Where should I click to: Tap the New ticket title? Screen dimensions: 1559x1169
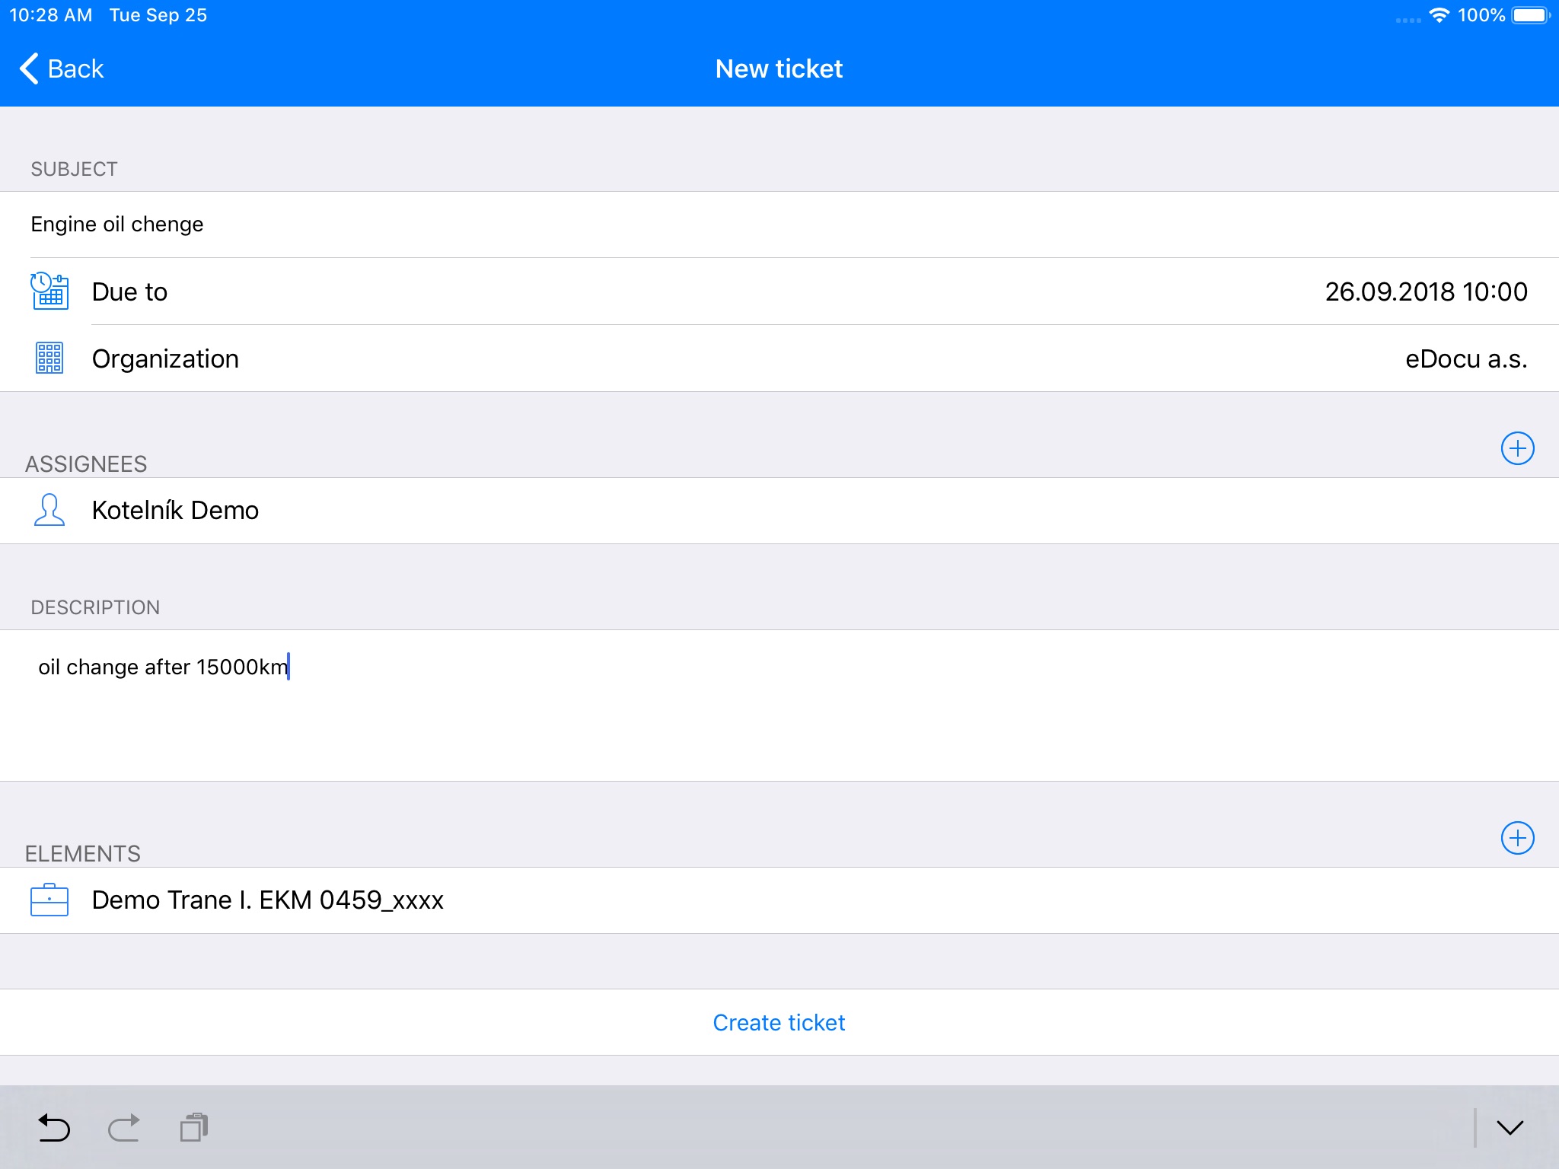coord(779,68)
